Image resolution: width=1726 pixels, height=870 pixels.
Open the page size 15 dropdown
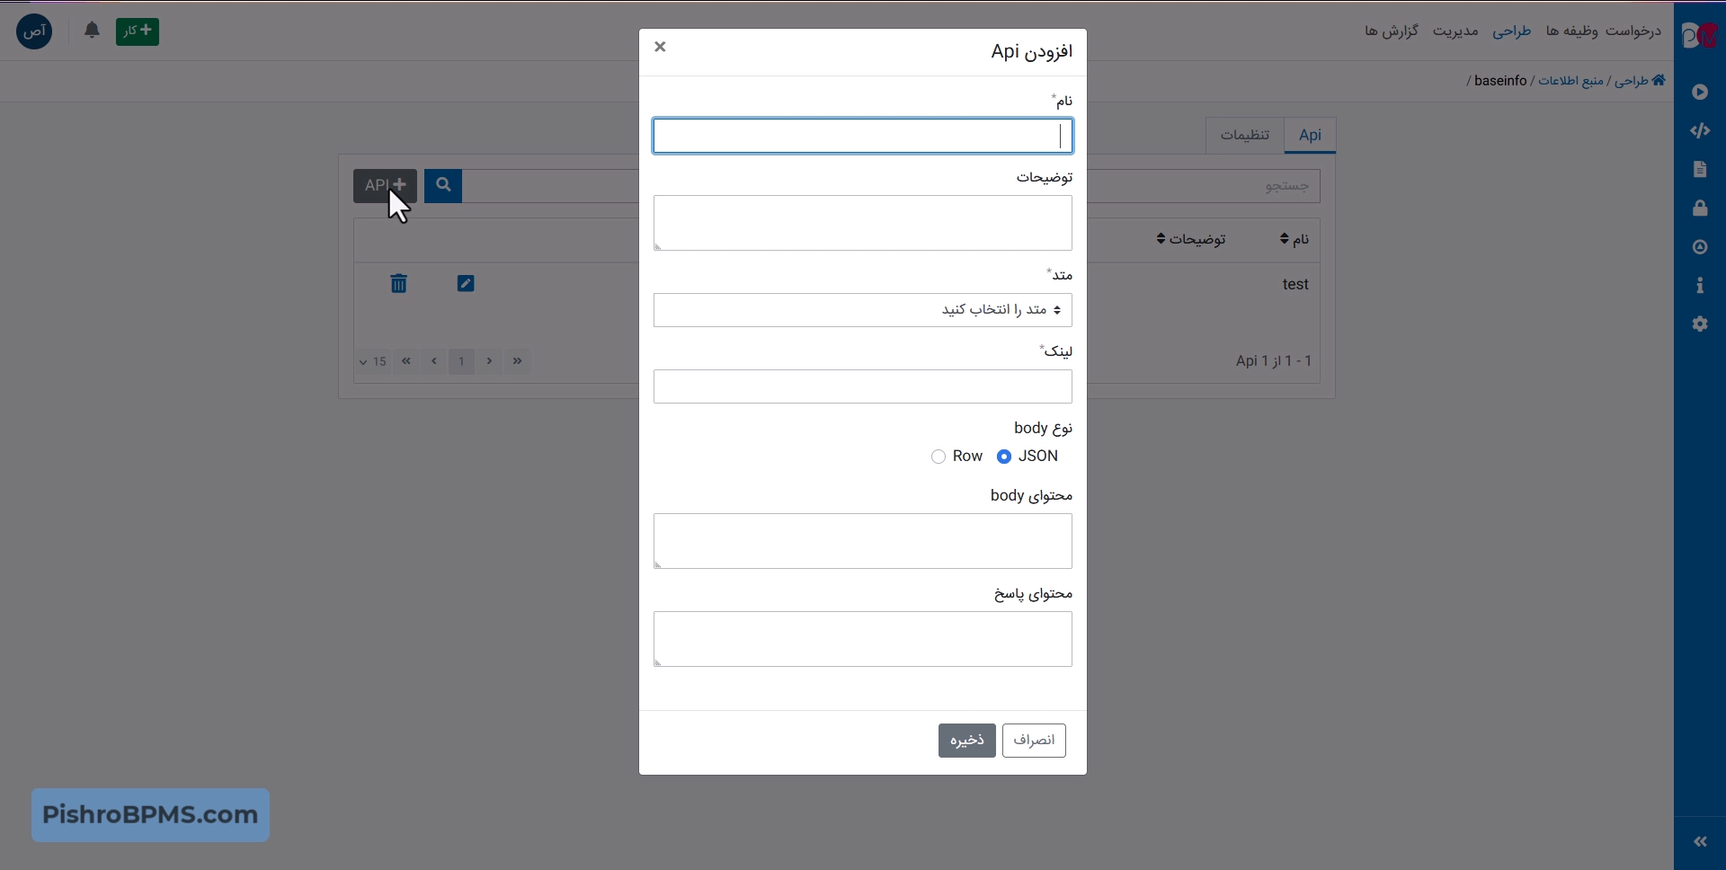tap(373, 362)
